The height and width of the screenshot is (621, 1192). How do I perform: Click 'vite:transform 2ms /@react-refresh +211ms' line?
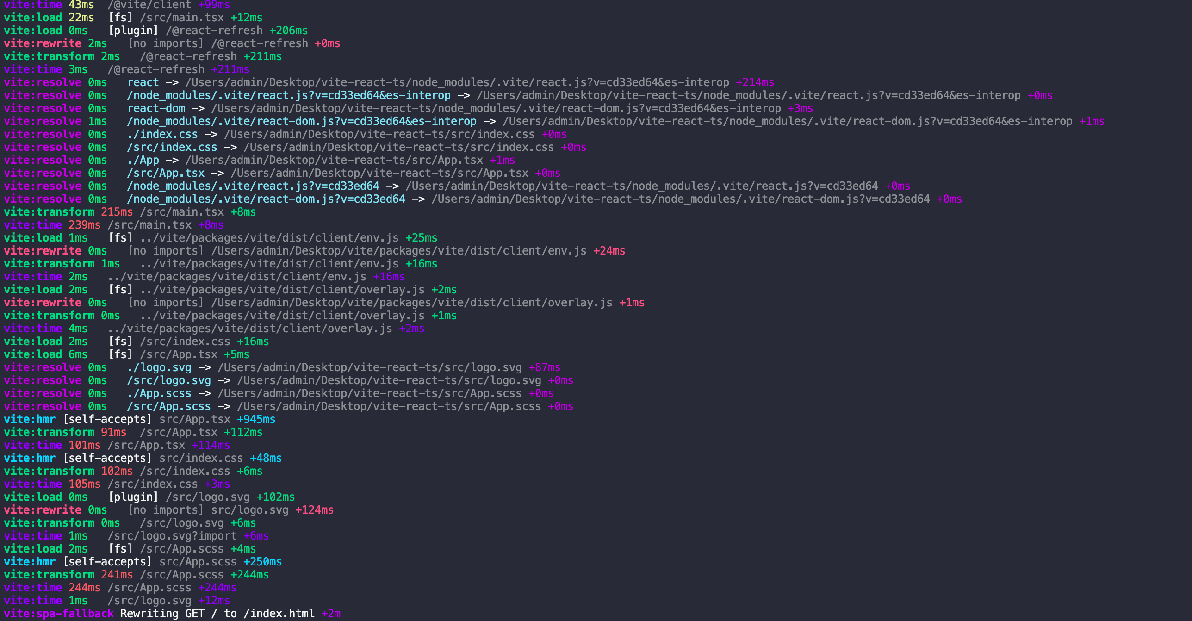pyautogui.click(x=143, y=56)
